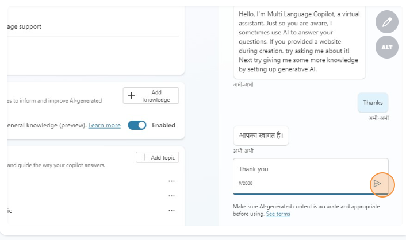Screen dimensions: 406x240
Task: Click the Multi Language Copilot greeting message
Action: [x=298, y=40]
